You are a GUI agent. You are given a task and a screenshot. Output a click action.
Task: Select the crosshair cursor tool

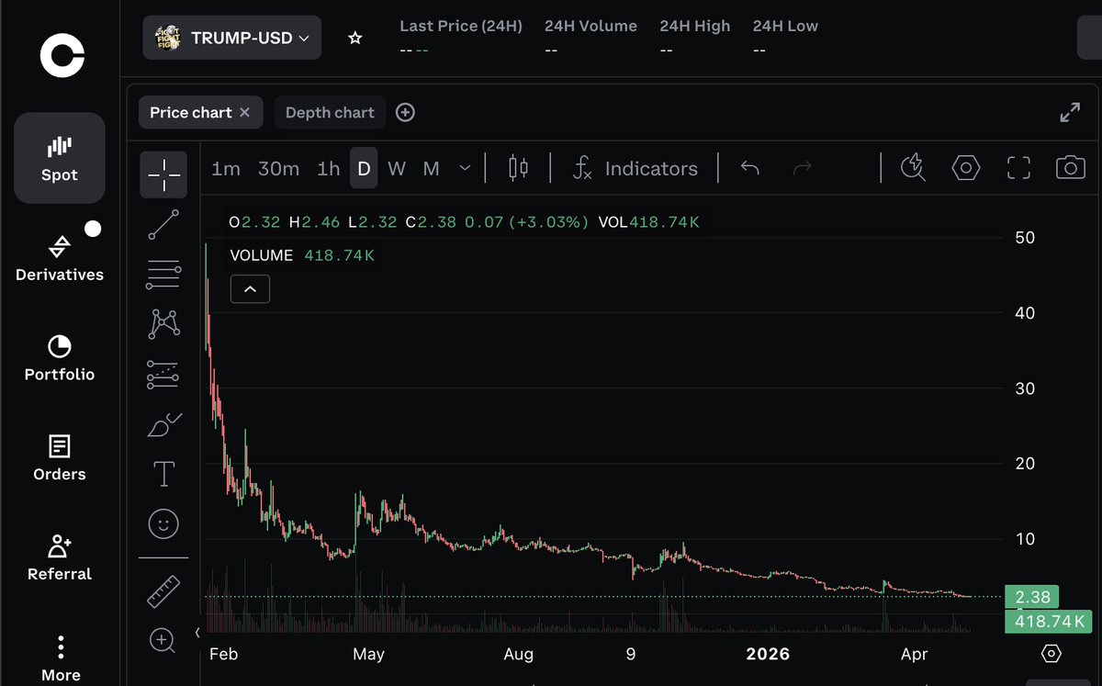pos(163,174)
